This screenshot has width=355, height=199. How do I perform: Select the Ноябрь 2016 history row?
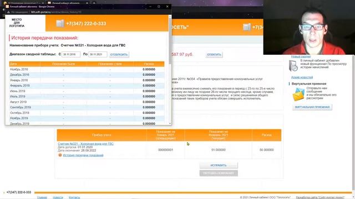87,69
